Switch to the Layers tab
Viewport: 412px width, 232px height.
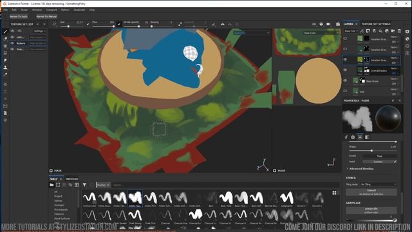348,24
